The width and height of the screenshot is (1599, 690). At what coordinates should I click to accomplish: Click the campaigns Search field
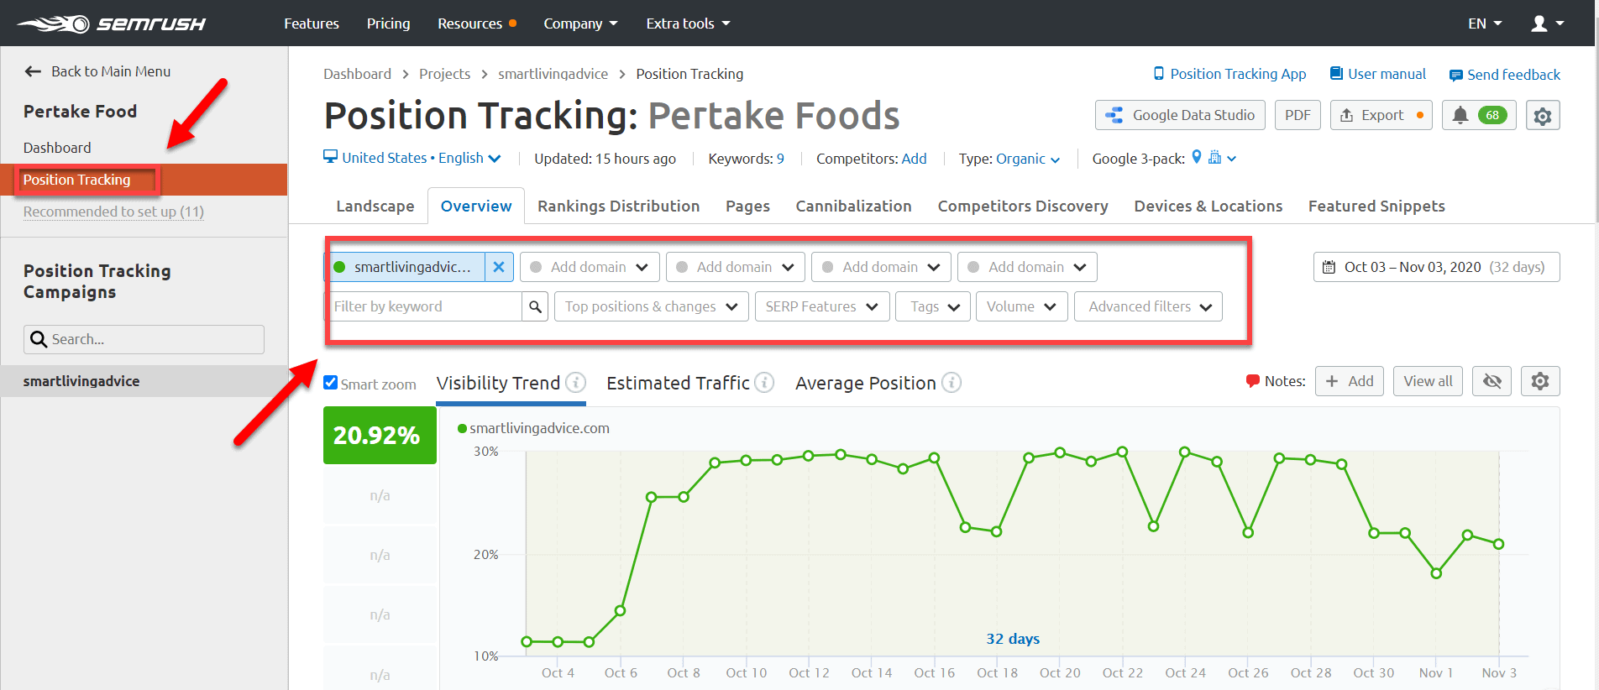pos(144,339)
